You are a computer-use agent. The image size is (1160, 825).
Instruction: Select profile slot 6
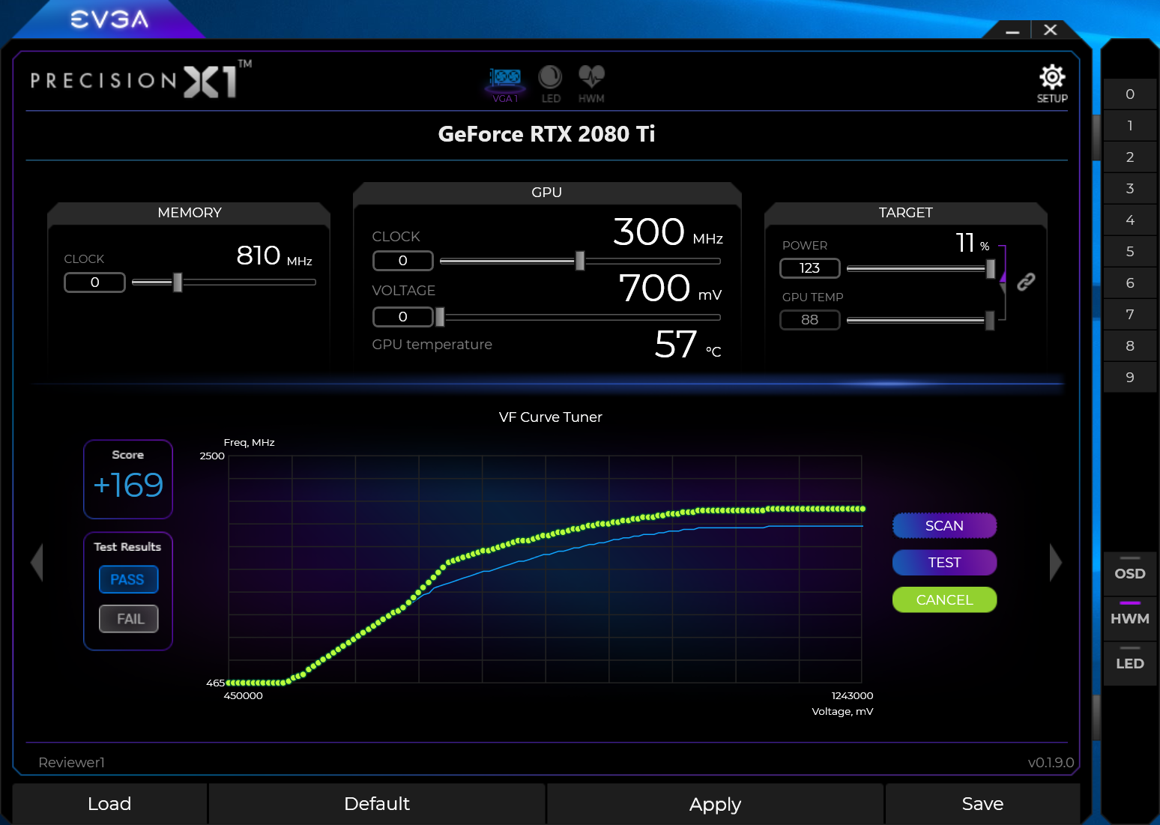(x=1130, y=283)
